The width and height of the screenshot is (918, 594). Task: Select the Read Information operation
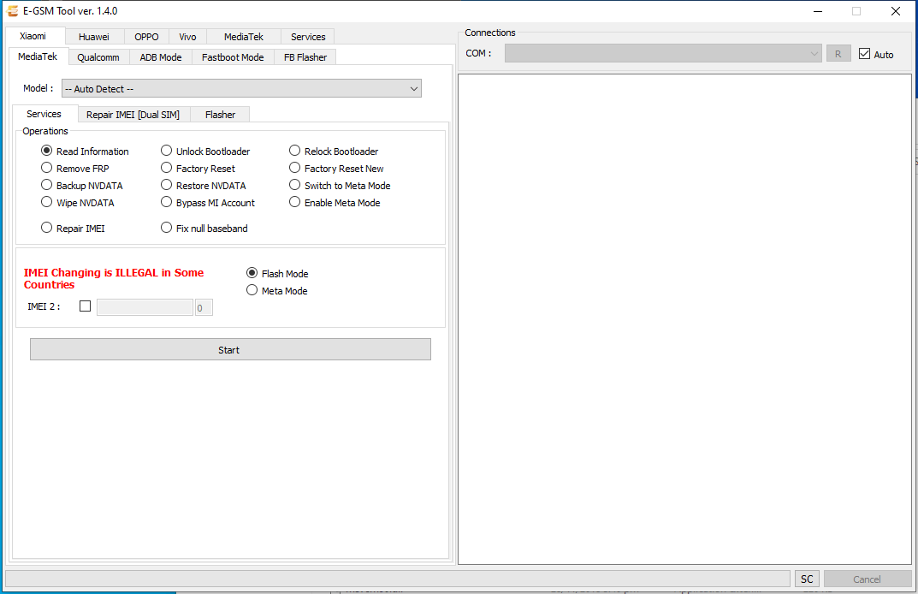click(46, 150)
